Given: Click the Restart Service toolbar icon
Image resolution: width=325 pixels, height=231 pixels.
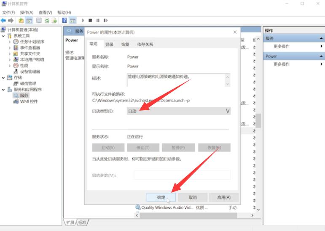Looking at the screenshot, I should point(106,21).
